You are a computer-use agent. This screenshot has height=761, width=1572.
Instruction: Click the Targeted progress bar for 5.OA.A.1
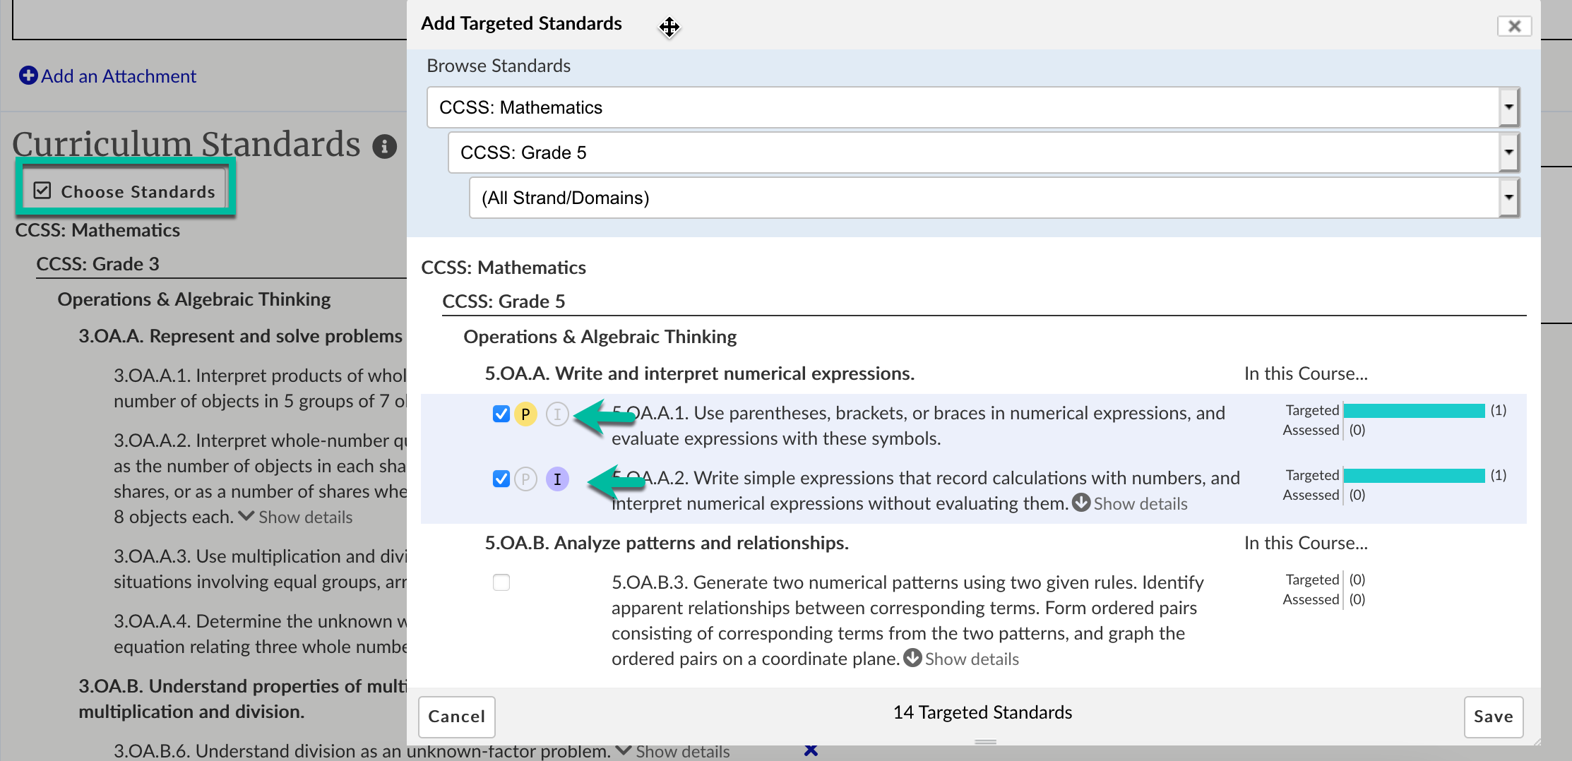1414,411
